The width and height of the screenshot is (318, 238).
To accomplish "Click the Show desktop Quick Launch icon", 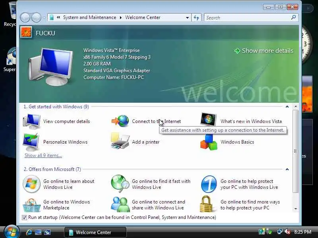I will click(38, 232).
